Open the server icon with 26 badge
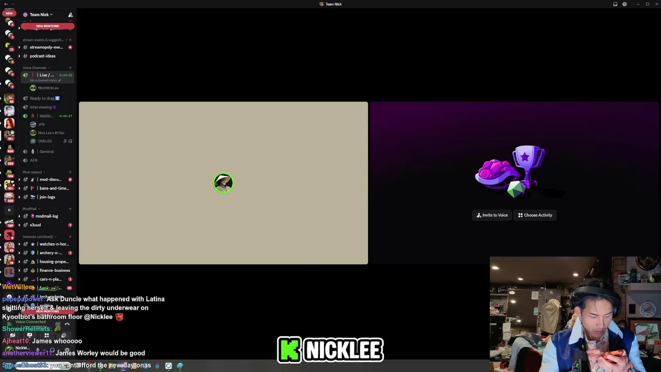 tap(9, 98)
